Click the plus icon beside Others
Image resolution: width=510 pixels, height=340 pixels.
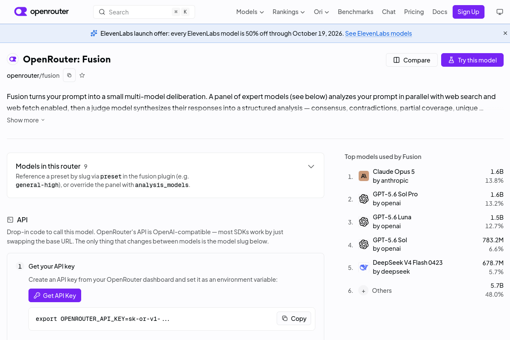(x=363, y=291)
